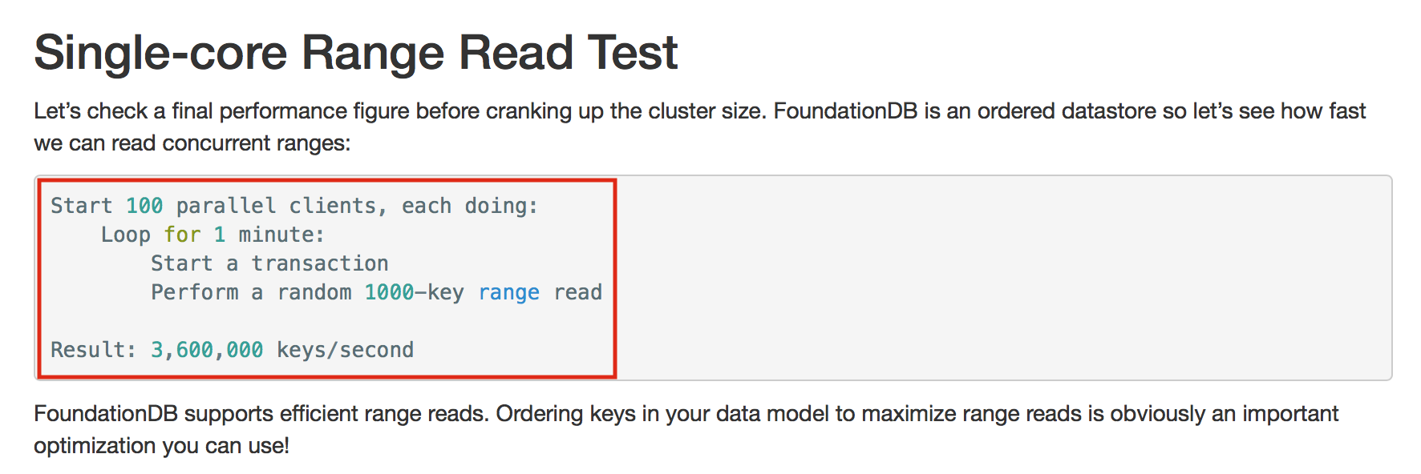Image resolution: width=1421 pixels, height=474 pixels.
Task: Click the blue "range" keyword in the code
Action: [x=508, y=292]
